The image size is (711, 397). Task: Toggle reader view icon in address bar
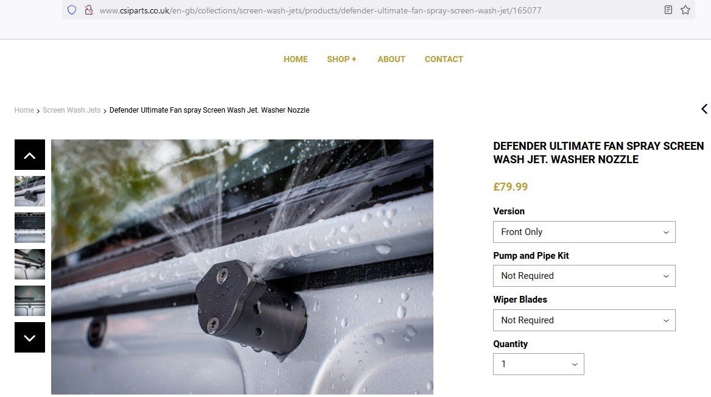tap(668, 10)
